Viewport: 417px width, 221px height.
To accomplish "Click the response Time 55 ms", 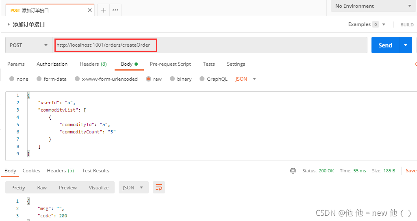I will click(x=353, y=171).
